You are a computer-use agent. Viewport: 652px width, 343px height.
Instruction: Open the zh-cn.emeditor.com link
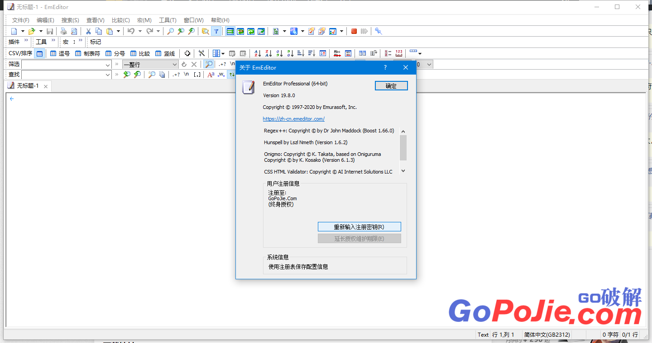293,119
